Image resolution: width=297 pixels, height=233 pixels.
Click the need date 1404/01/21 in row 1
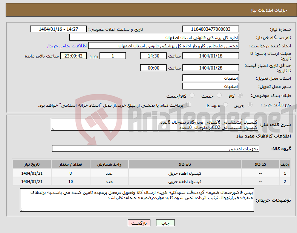pos(32,173)
